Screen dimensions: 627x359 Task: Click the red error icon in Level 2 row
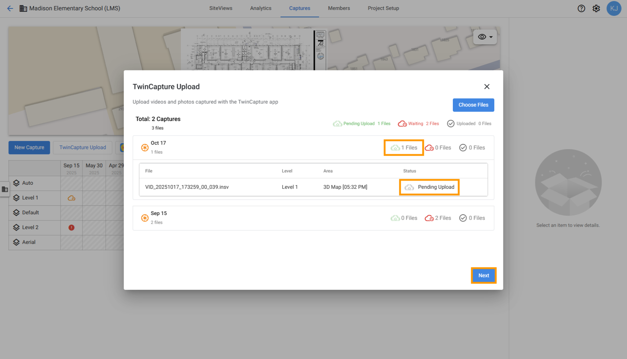(x=71, y=227)
